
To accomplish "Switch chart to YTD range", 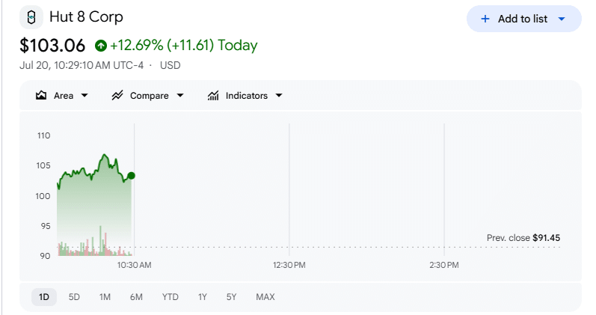I will (x=170, y=297).
